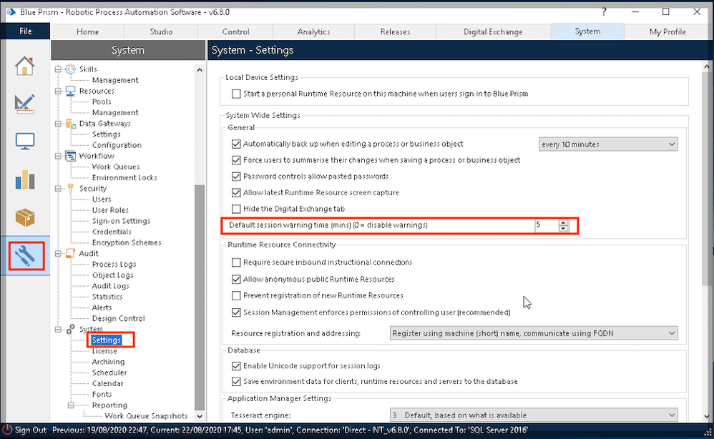Screen dimensions: 714x439
Task: Collapse the Skills tree node
Action: (x=58, y=69)
